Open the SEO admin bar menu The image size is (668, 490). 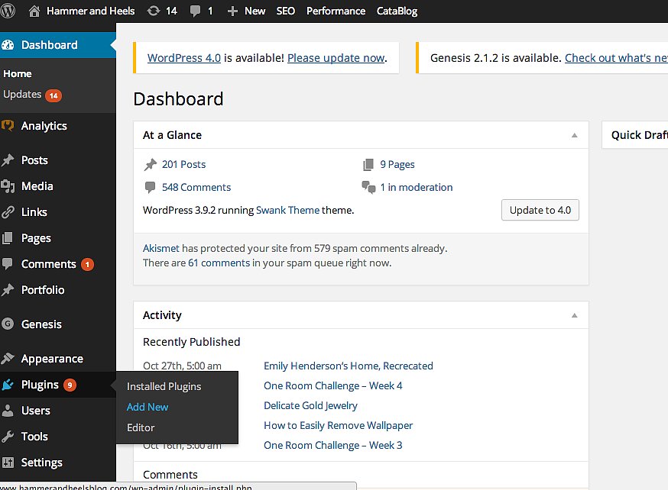[x=285, y=11]
